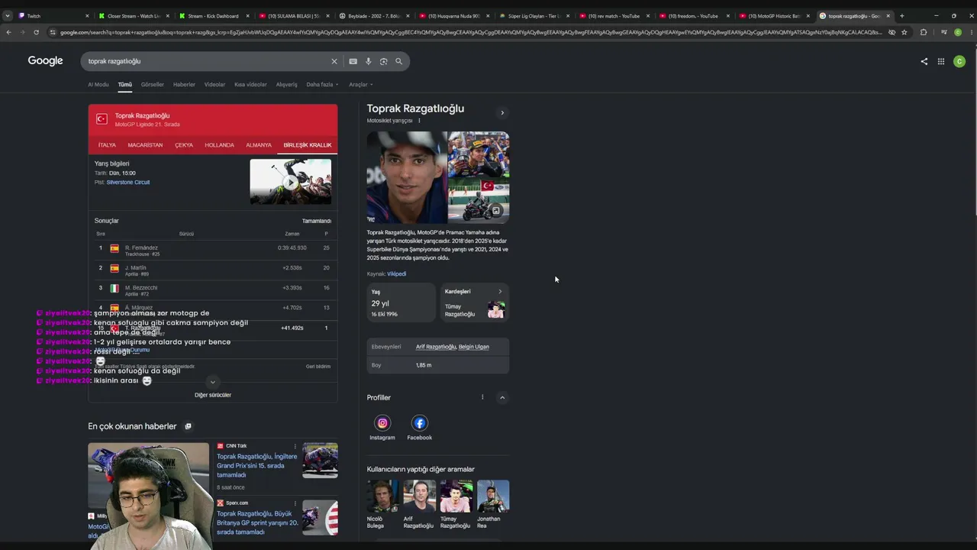Switch to the AI Modu tab
The image size is (977, 550).
coord(98,85)
